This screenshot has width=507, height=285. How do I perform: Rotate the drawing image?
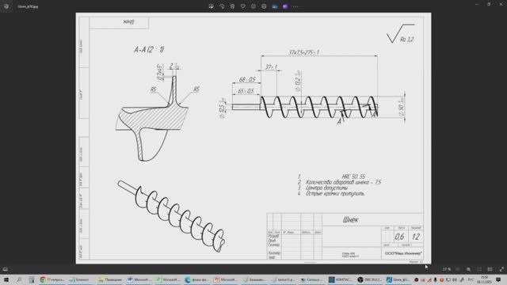[x=222, y=6]
